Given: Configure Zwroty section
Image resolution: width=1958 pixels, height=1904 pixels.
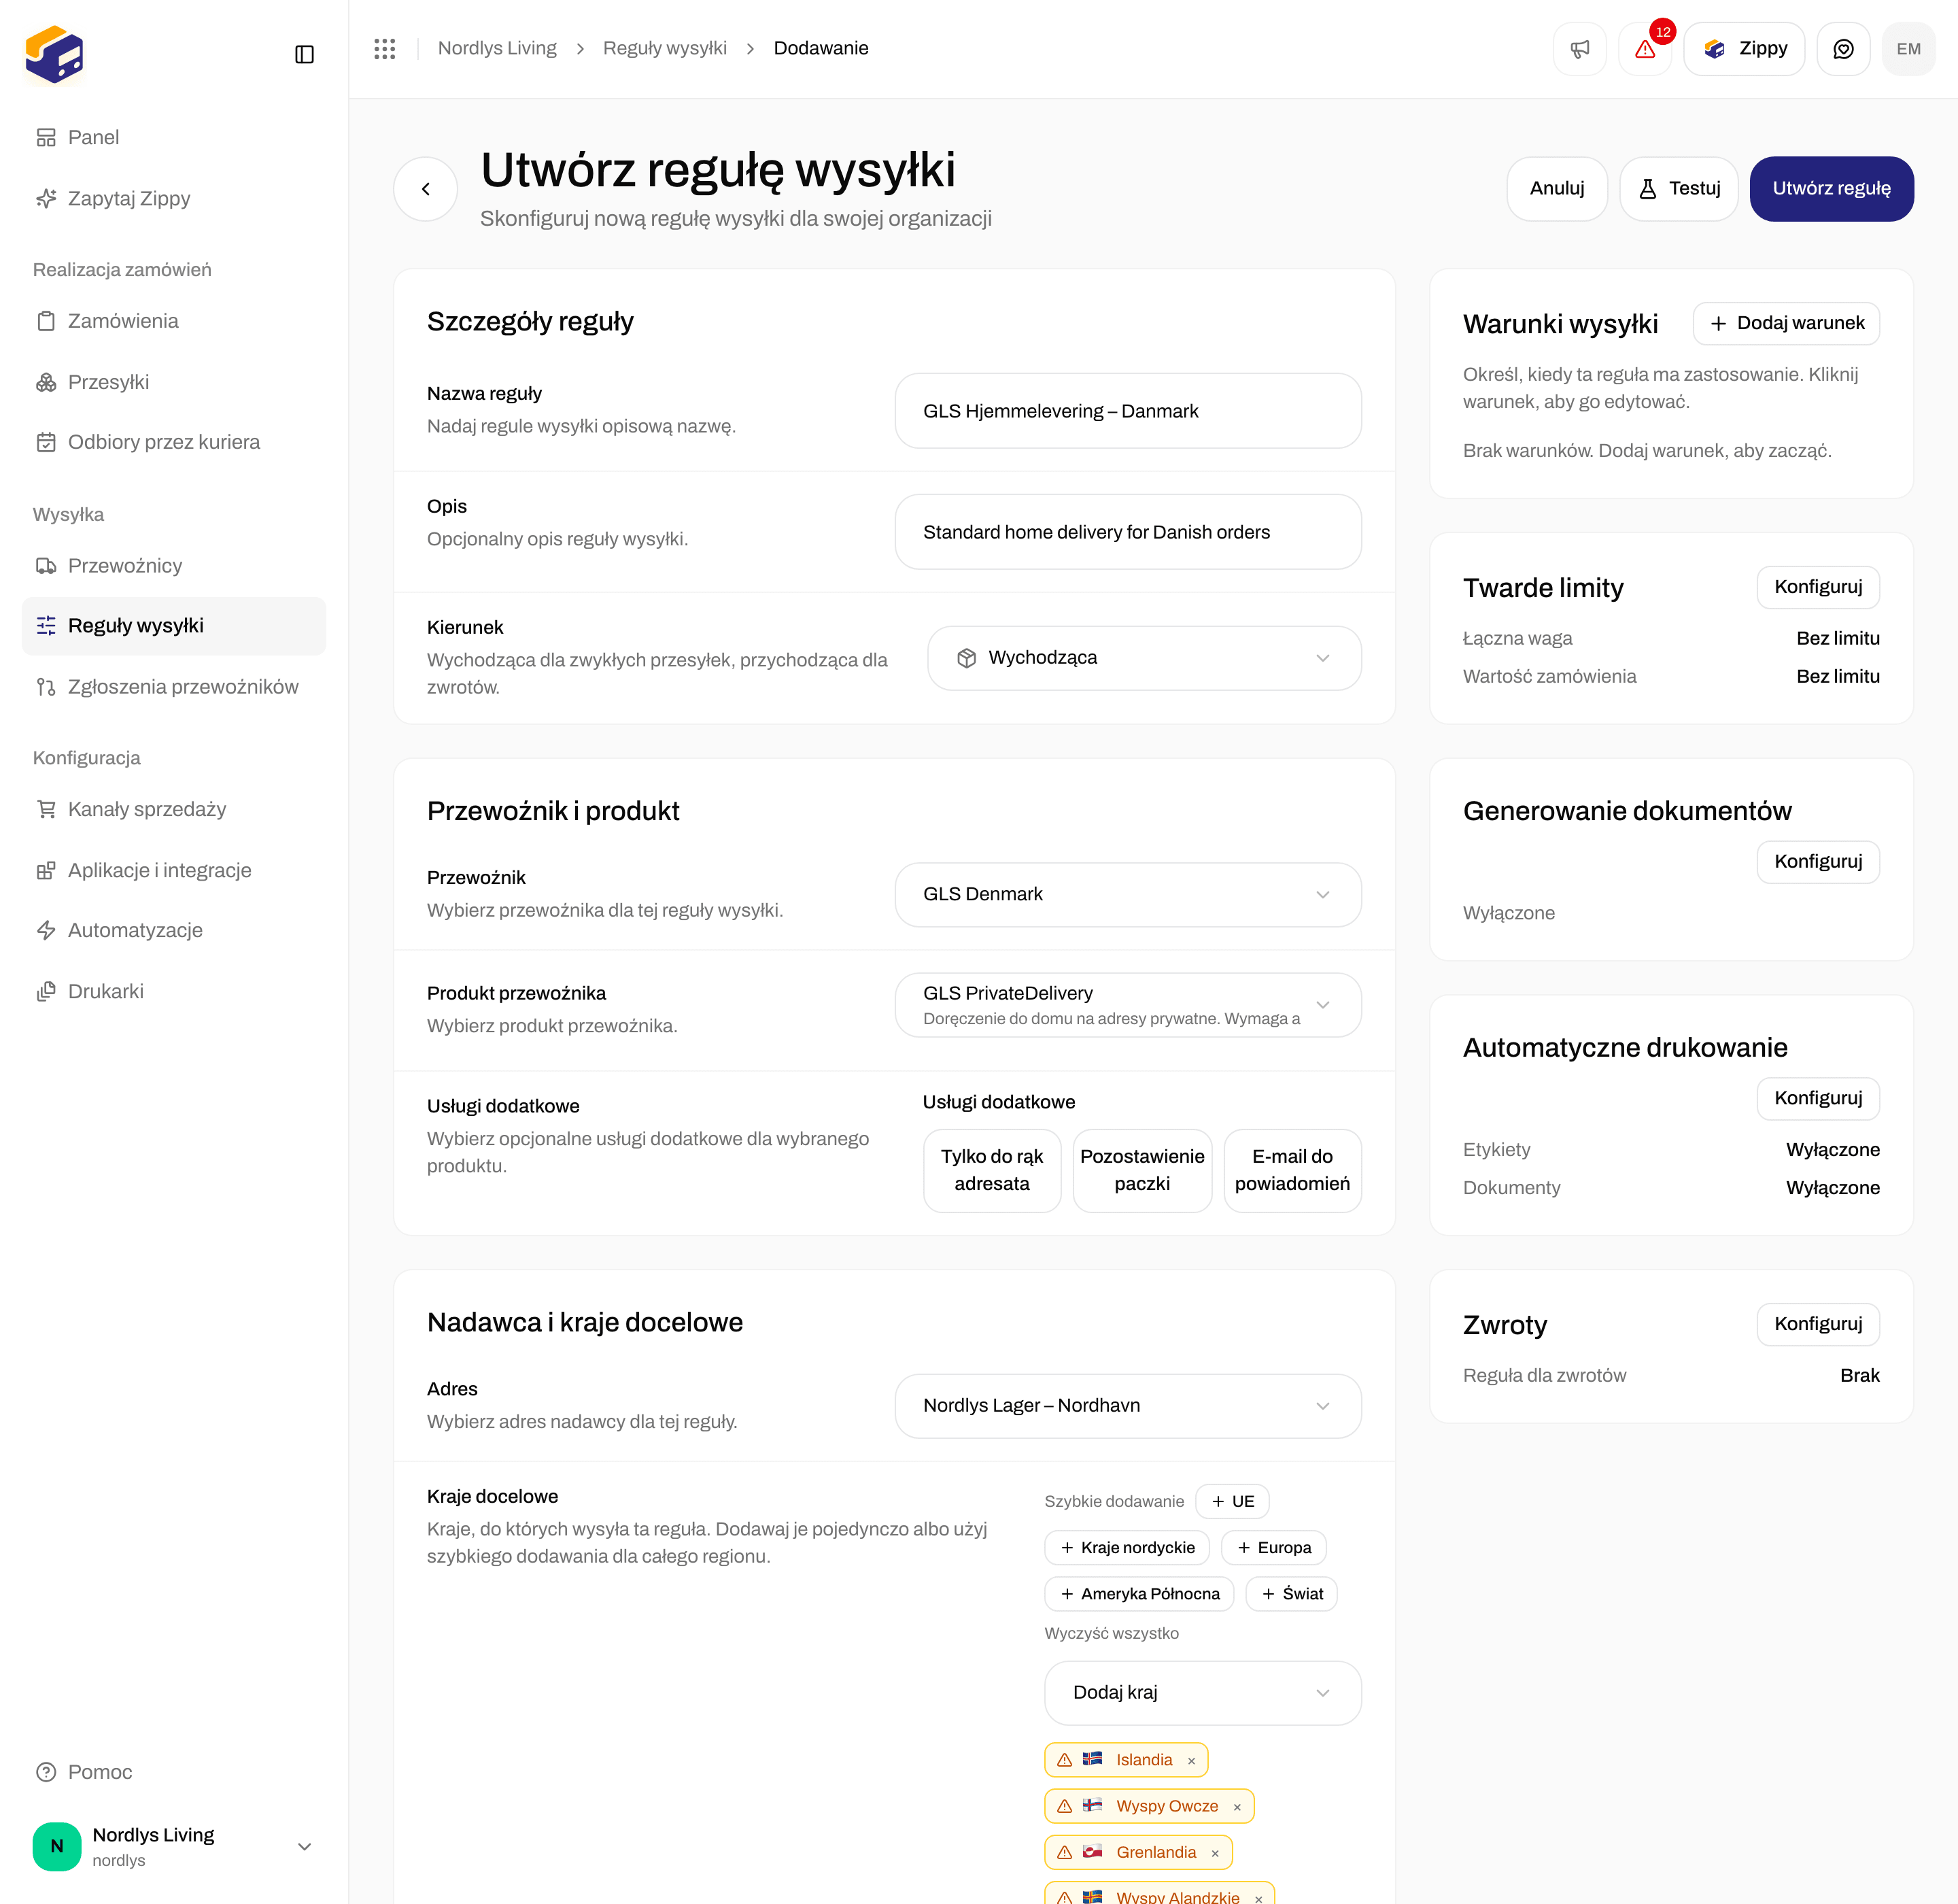Looking at the screenshot, I should tap(1818, 1324).
